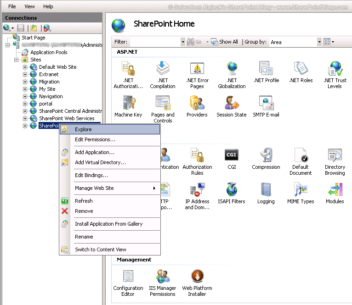Open the Group by Area dropdown

point(319,42)
